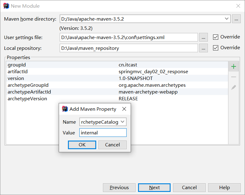Click the value 1.0-SNAPSHOT
Screen dimensions: 245x195
click(136, 78)
